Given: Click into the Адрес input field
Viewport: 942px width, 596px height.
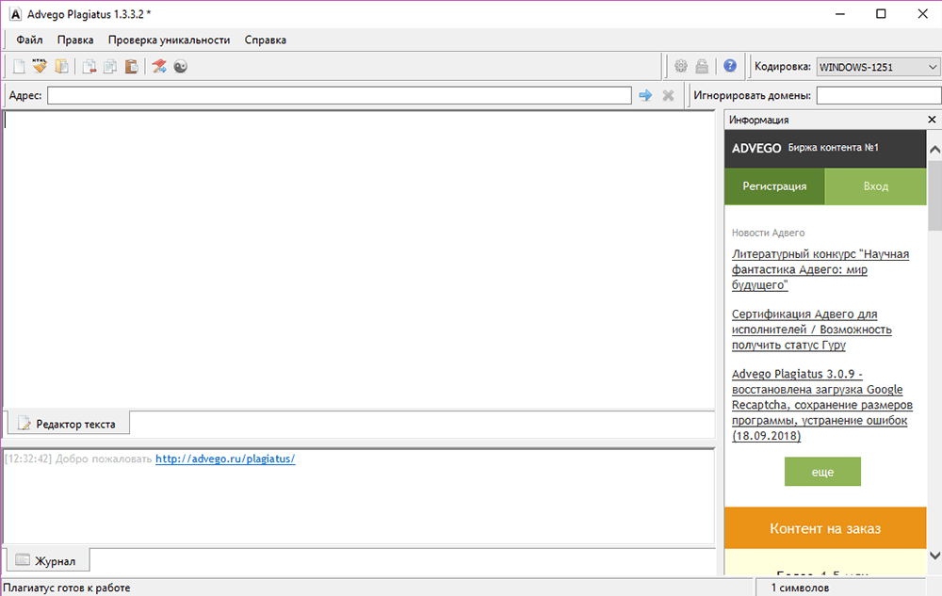Looking at the screenshot, I should [x=339, y=95].
